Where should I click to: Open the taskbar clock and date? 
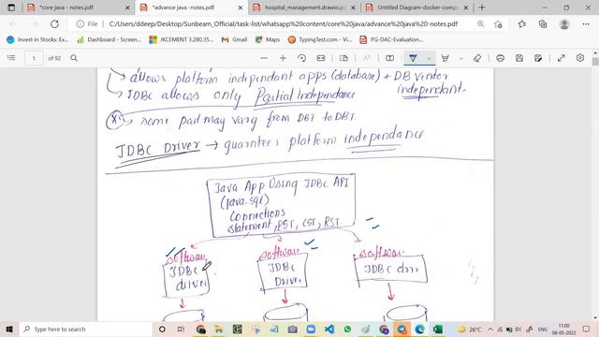(563, 329)
